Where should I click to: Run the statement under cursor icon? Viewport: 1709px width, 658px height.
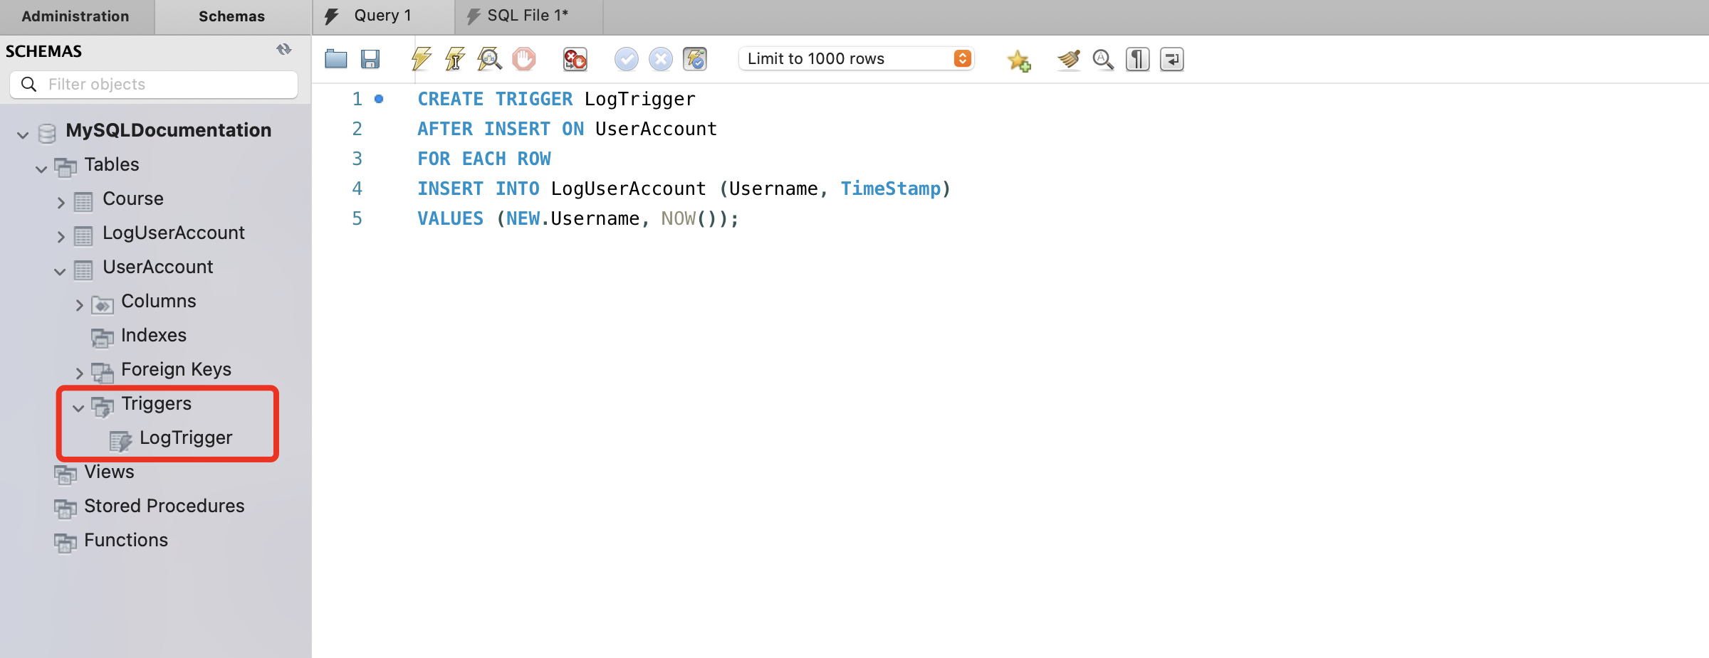tap(455, 59)
